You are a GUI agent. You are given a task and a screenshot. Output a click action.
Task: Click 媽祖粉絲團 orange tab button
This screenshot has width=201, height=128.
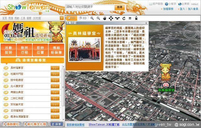click(x=56, y=50)
